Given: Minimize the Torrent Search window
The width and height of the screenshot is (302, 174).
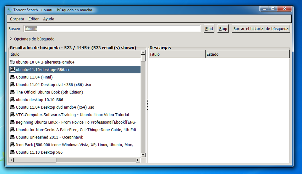Looking at the screenshot, I should pyautogui.click(x=264, y=9).
